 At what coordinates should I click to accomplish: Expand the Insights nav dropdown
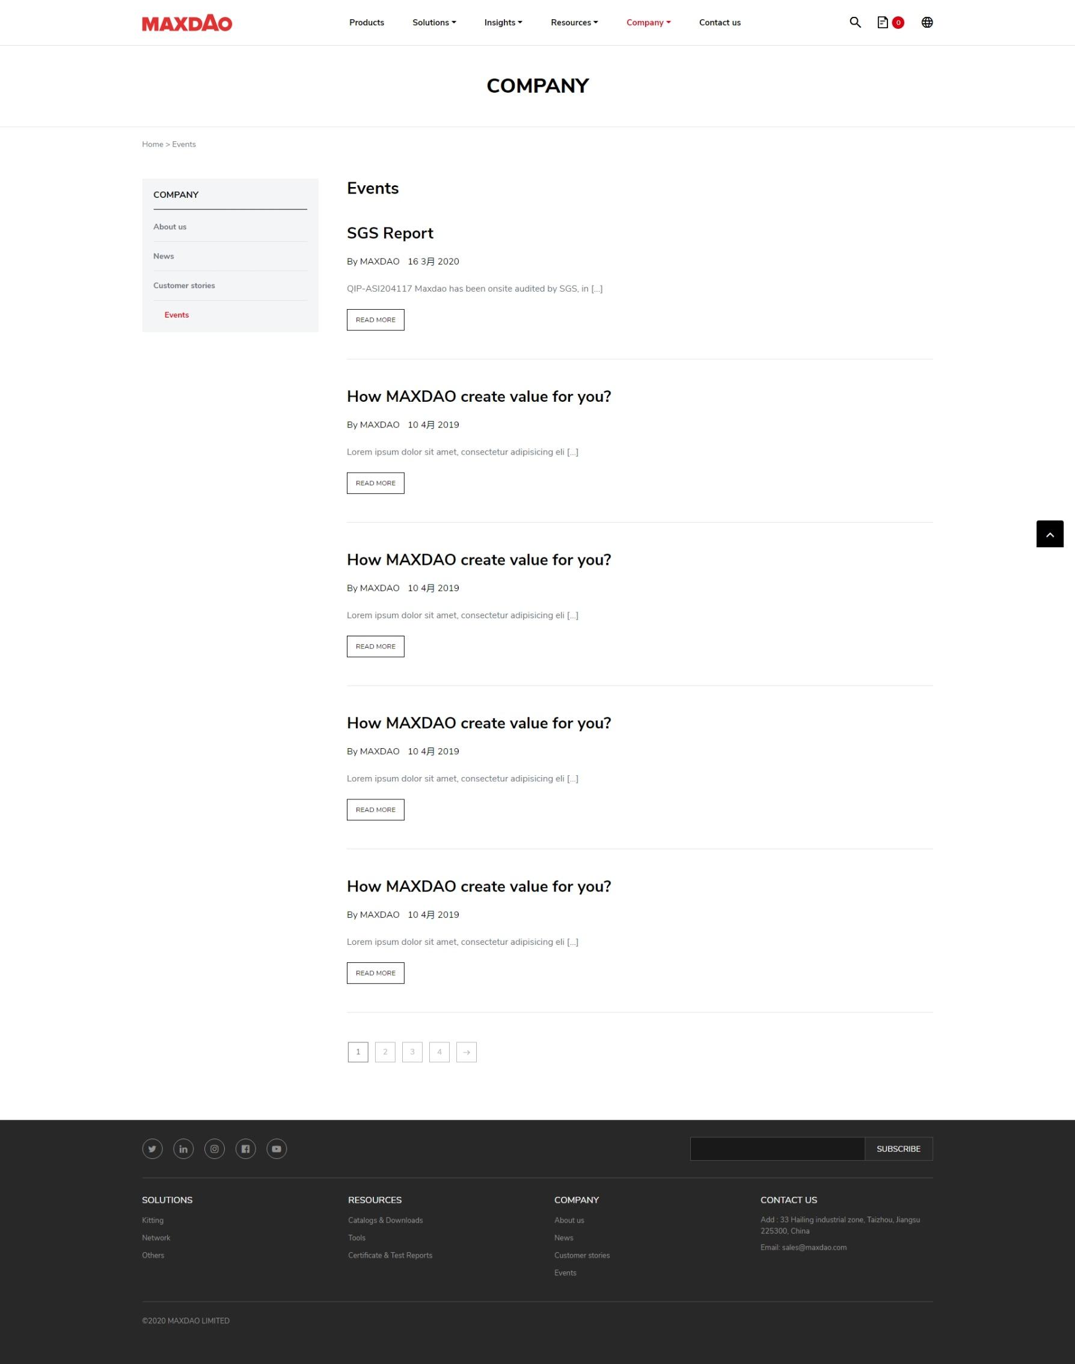tap(503, 23)
